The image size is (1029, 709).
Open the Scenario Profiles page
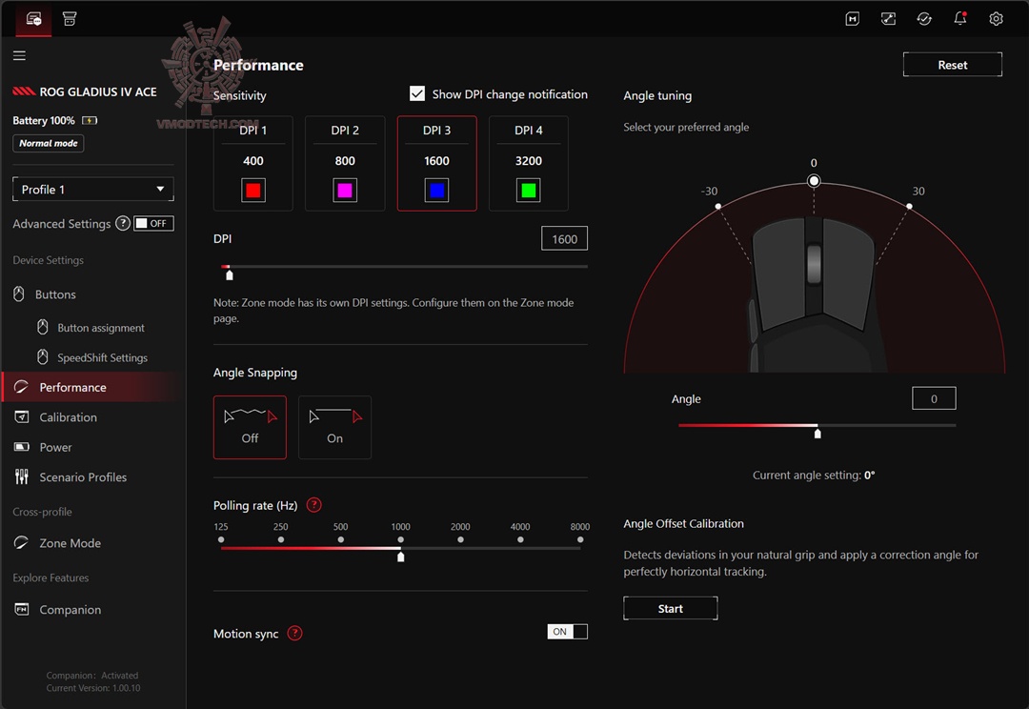coord(83,477)
